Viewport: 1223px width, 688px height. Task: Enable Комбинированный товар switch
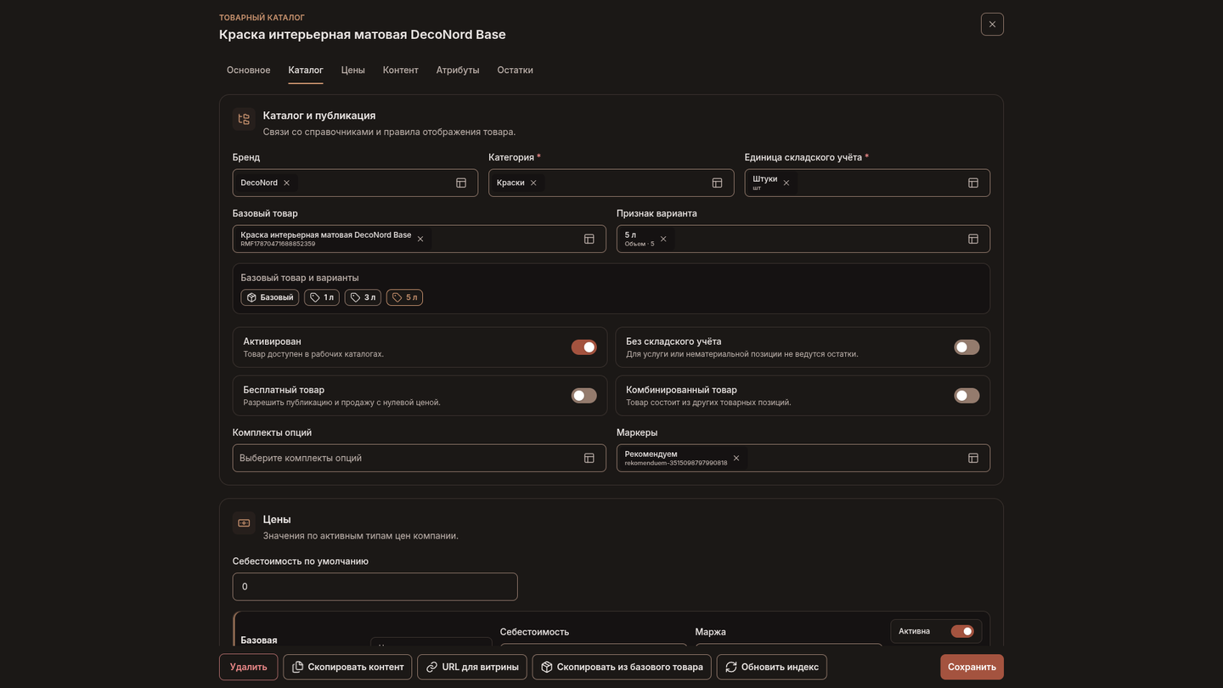click(967, 395)
